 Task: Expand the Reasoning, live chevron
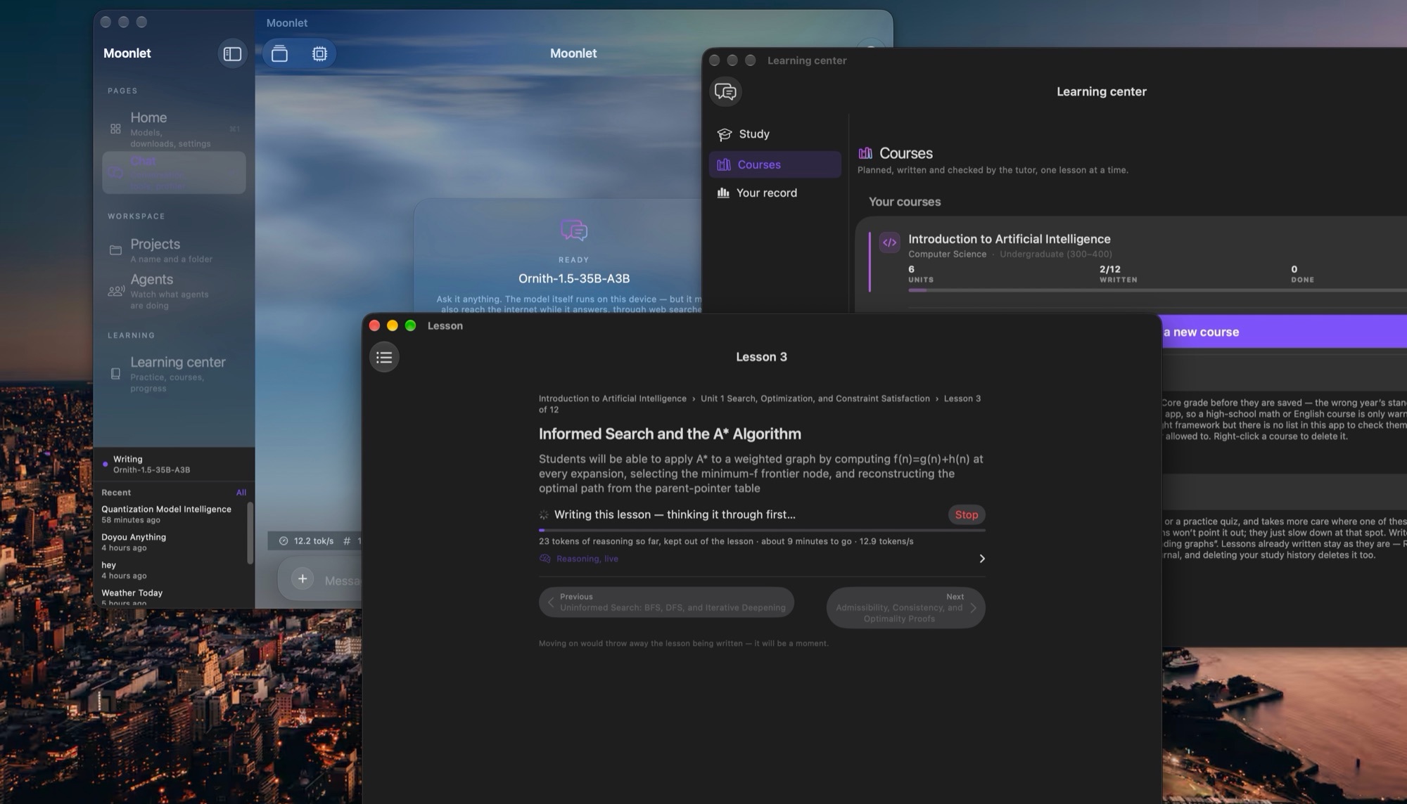(982, 559)
